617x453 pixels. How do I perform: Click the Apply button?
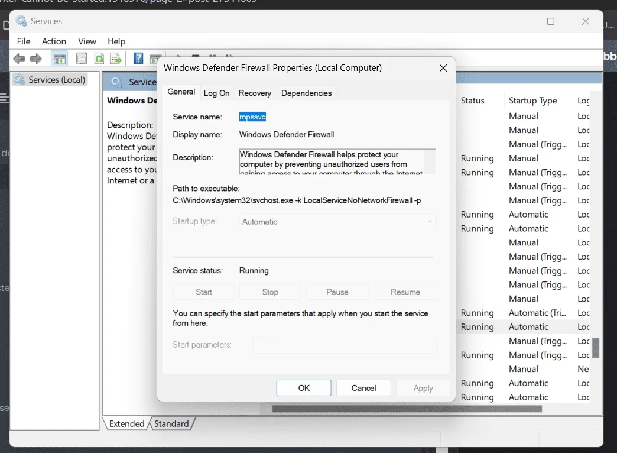pos(423,388)
